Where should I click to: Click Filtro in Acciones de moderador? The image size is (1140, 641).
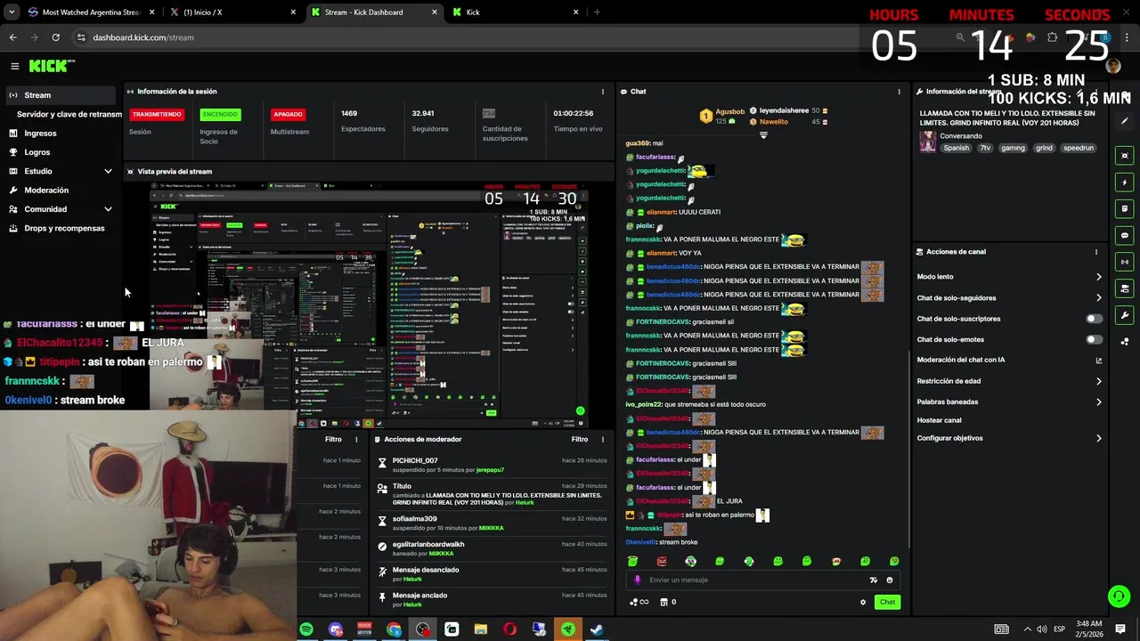click(x=580, y=439)
